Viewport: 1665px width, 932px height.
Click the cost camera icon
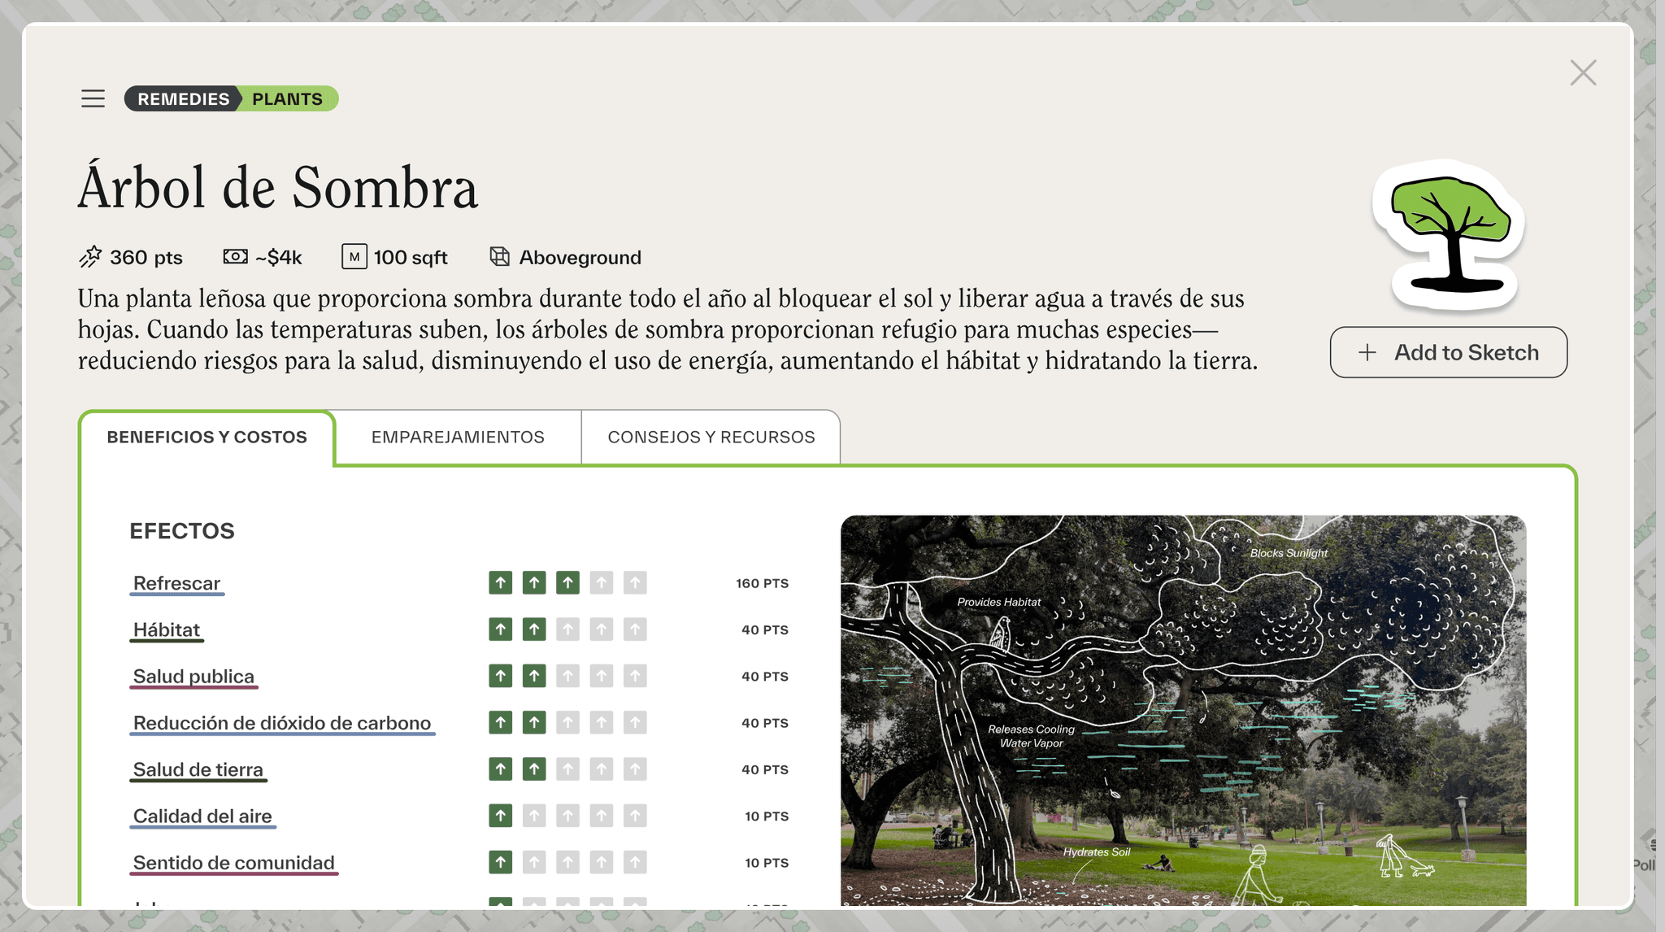pos(234,256)
